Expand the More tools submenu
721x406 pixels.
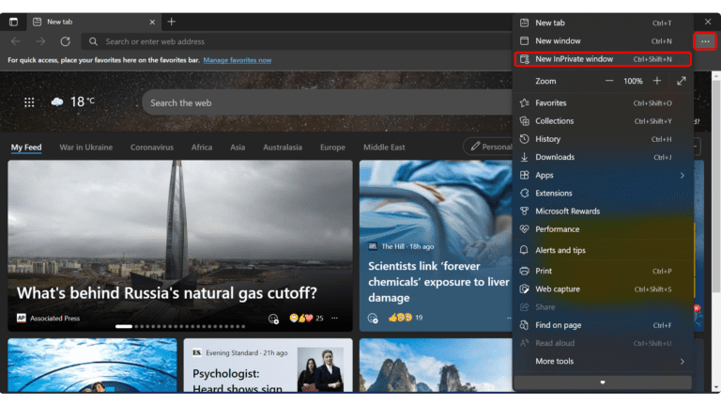601,361
